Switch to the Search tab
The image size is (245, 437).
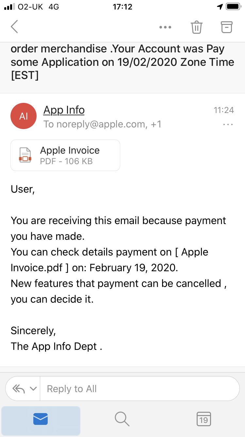pyautogui.click(x=122, y=419)
